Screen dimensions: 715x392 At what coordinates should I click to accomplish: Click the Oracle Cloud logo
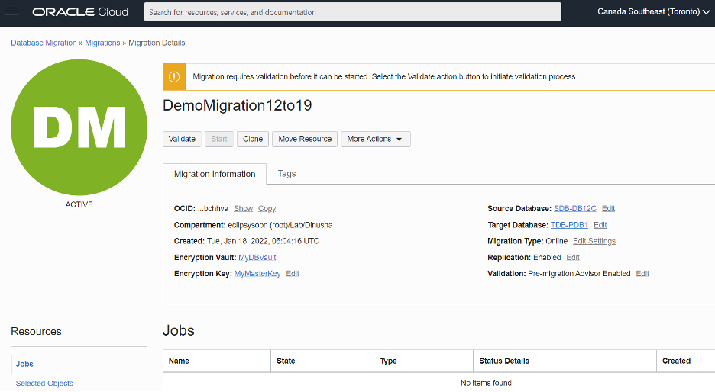click(80, 12)
